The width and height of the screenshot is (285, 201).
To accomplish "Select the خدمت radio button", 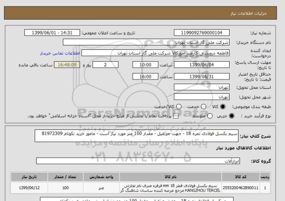I will click(203, 107).
